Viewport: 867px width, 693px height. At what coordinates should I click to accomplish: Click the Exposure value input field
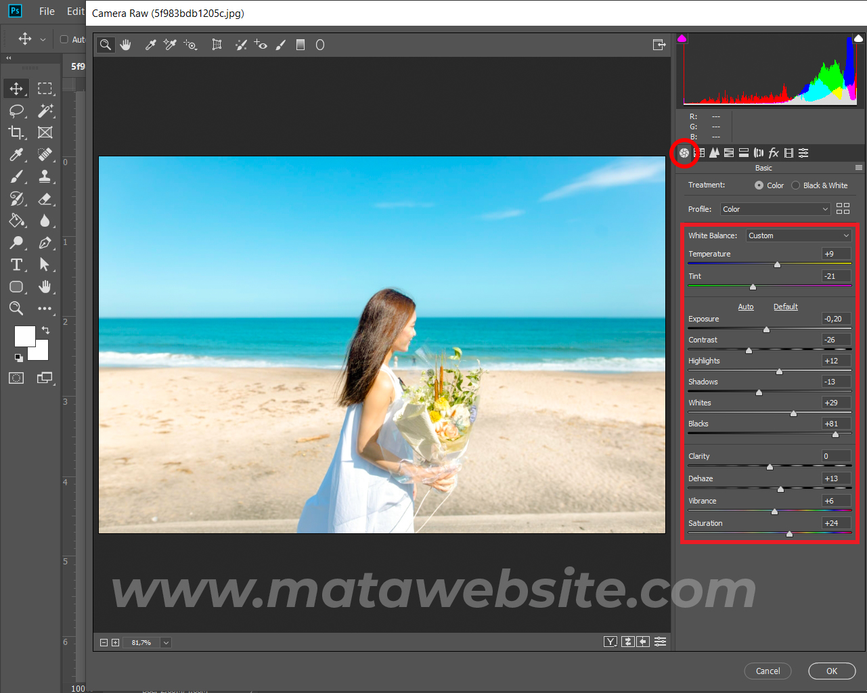(x=836, y=319)
